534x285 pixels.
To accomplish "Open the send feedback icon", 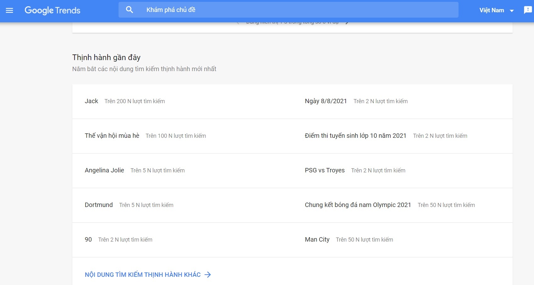I will (x=527, y=10).
